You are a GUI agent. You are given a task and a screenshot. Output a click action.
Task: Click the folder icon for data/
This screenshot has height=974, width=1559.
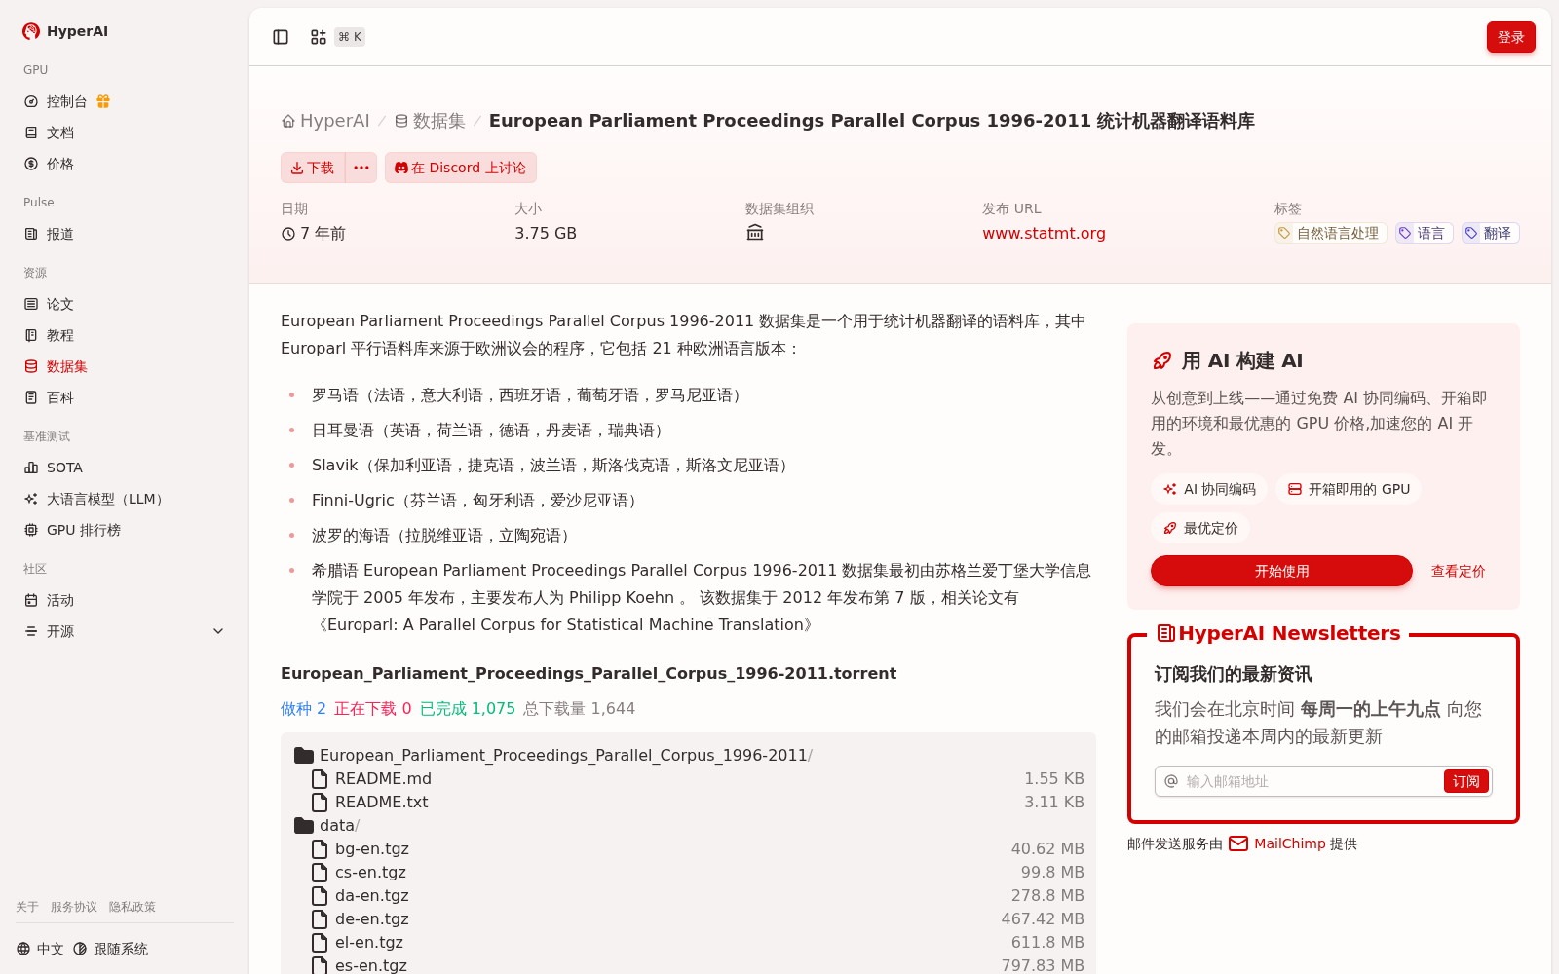coord(304,826)
